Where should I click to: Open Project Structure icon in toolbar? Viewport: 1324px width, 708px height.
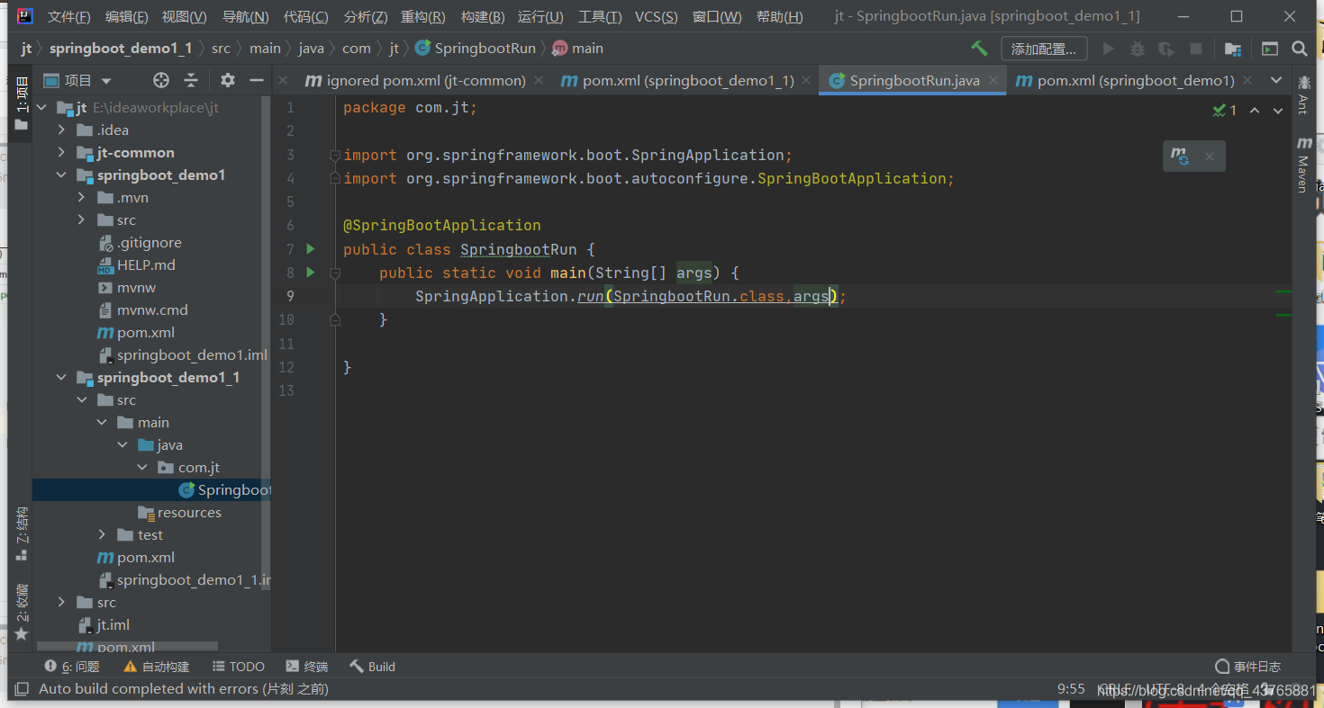[x=1233, y=49]
